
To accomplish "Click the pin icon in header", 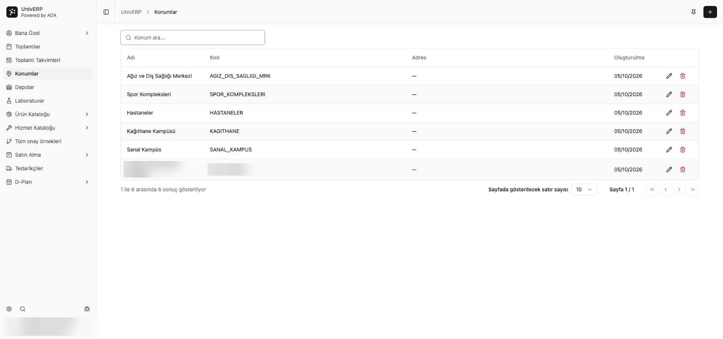I will [693, 12].
